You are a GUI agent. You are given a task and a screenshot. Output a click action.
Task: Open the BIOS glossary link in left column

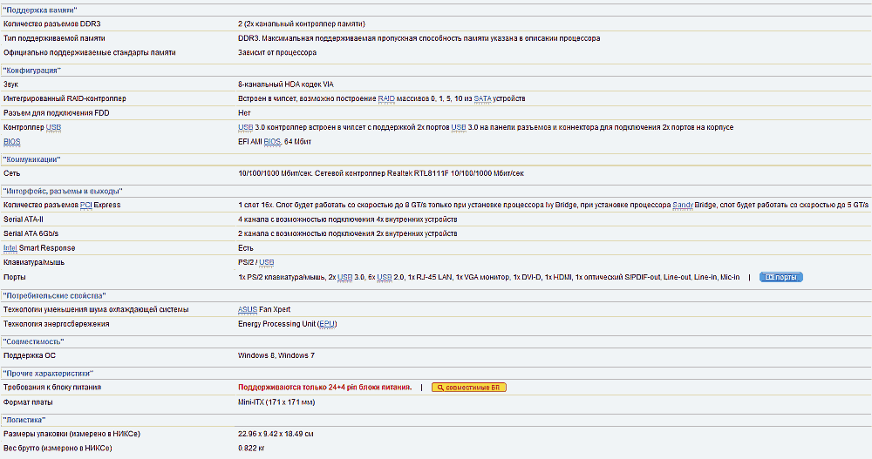pos(11,141)
